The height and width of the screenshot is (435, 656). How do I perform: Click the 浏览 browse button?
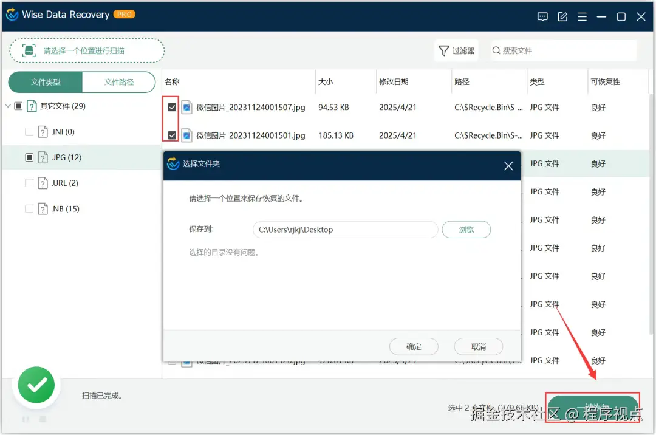[x=466, y=230]
